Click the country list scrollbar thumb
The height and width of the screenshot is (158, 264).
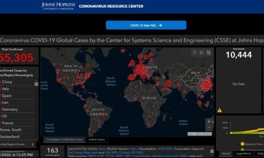click(x=36, y=84)
